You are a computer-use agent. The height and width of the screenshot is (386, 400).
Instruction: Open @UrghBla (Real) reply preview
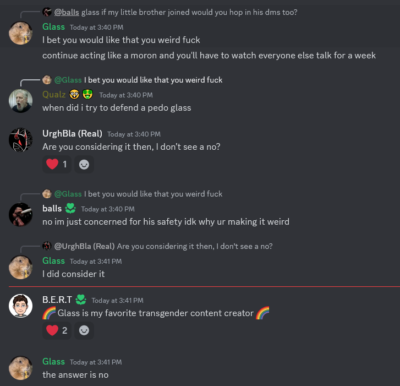tap(157, 246)
